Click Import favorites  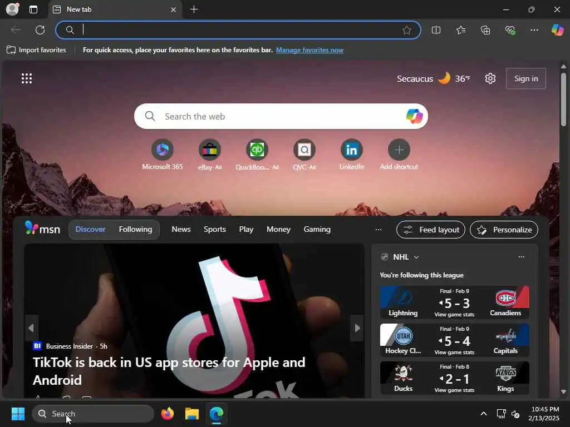pos(36,49)
